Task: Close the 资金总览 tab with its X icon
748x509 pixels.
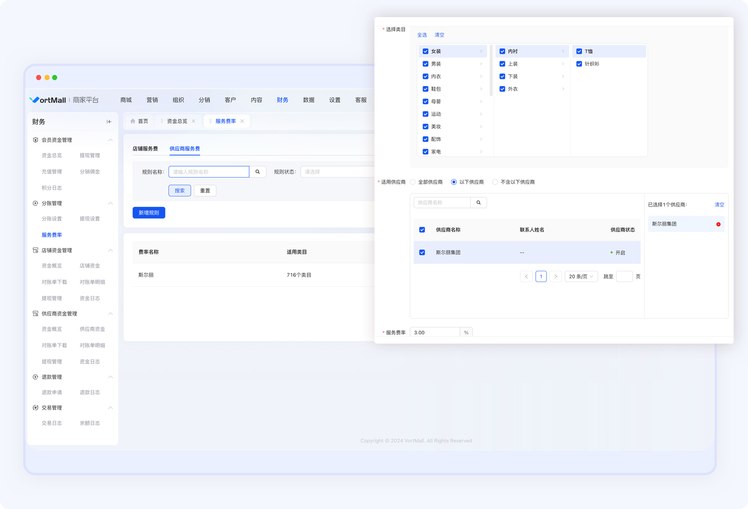Action: 194,121
